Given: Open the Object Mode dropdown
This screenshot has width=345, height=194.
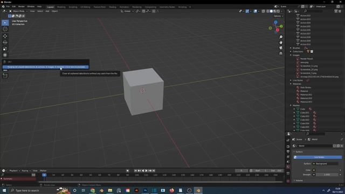Looking at the screenshot, I should (x=18, y=11).
